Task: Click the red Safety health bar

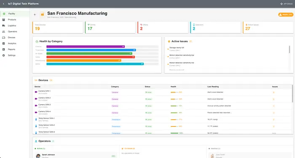Action: click(91, 57)
